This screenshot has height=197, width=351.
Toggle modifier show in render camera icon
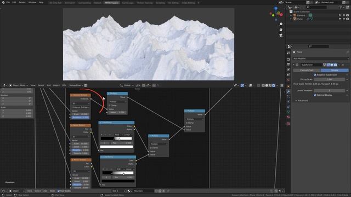click(336, 65)
